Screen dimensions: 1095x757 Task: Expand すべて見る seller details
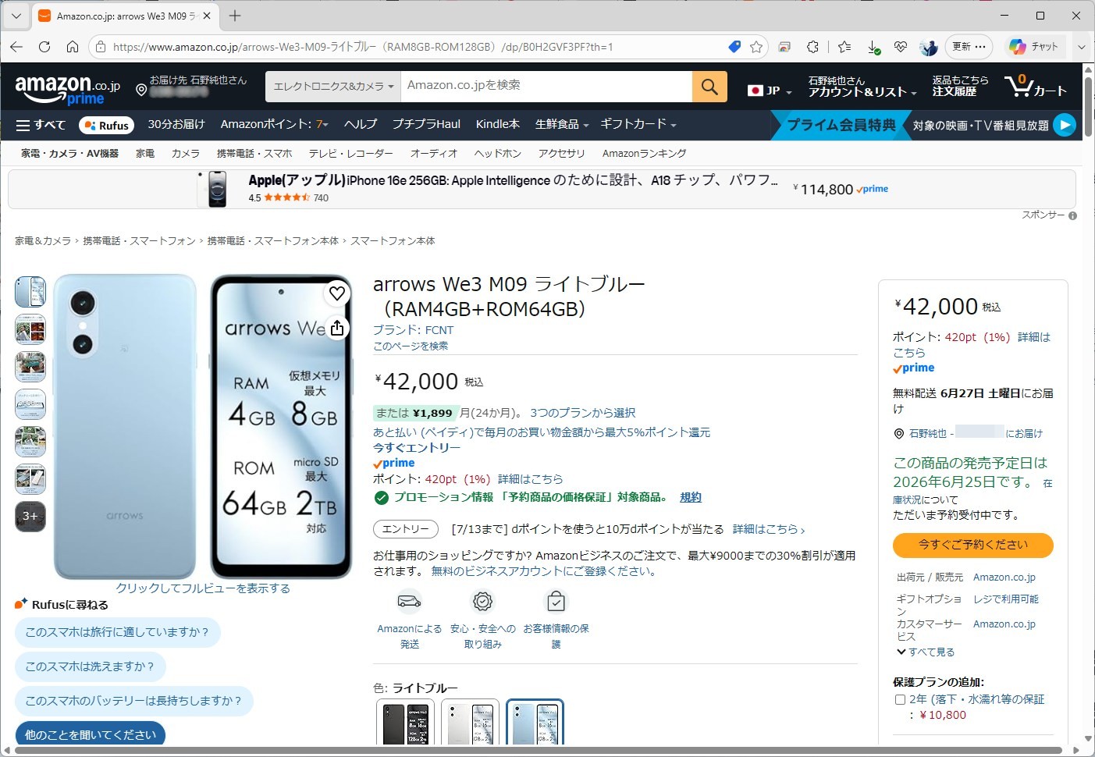(926, 652)
